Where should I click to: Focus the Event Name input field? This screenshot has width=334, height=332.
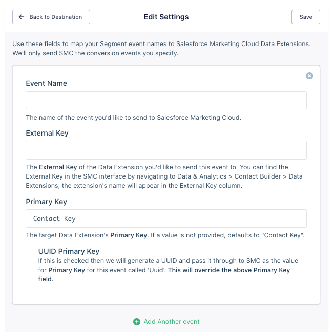coord(166,100)
